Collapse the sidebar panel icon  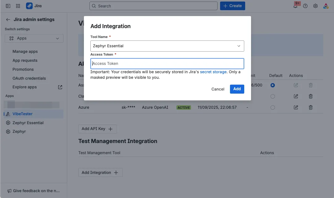pyautogui.click(x=8, y=6)
